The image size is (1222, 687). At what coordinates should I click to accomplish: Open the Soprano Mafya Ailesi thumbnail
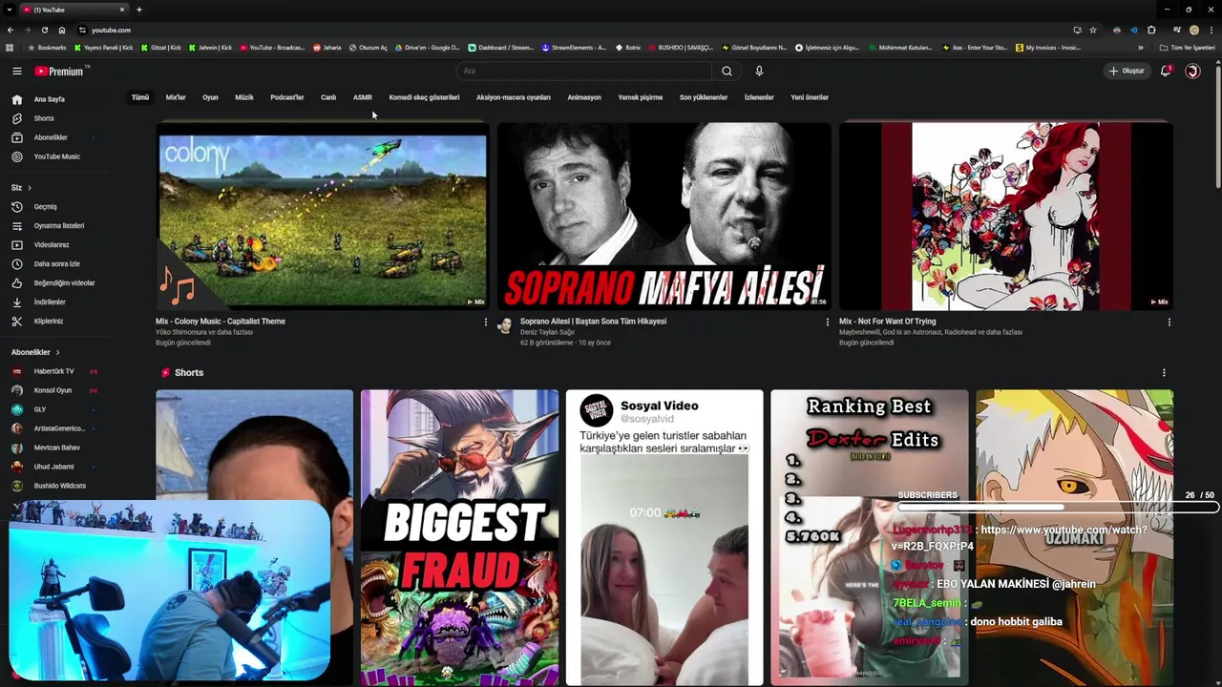point(664,216)
